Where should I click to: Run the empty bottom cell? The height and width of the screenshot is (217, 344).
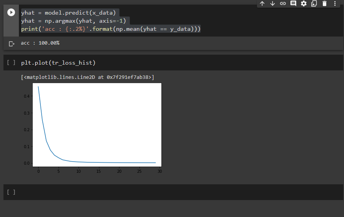pos(11,192)
